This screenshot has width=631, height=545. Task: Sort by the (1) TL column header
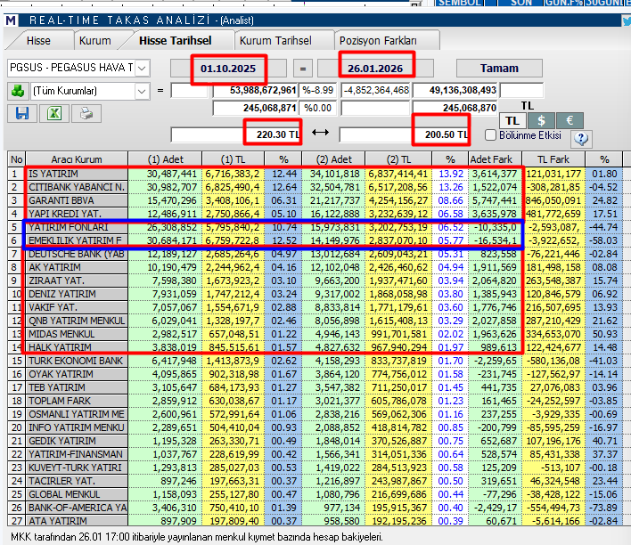coord(233,159)
